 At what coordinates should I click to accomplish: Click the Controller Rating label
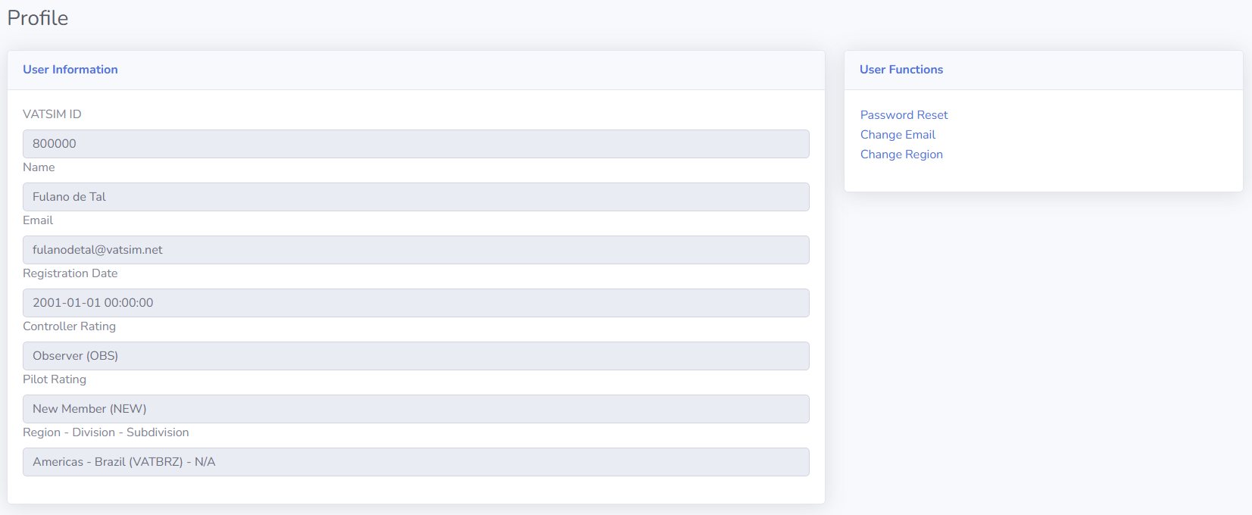pos(69,326)
